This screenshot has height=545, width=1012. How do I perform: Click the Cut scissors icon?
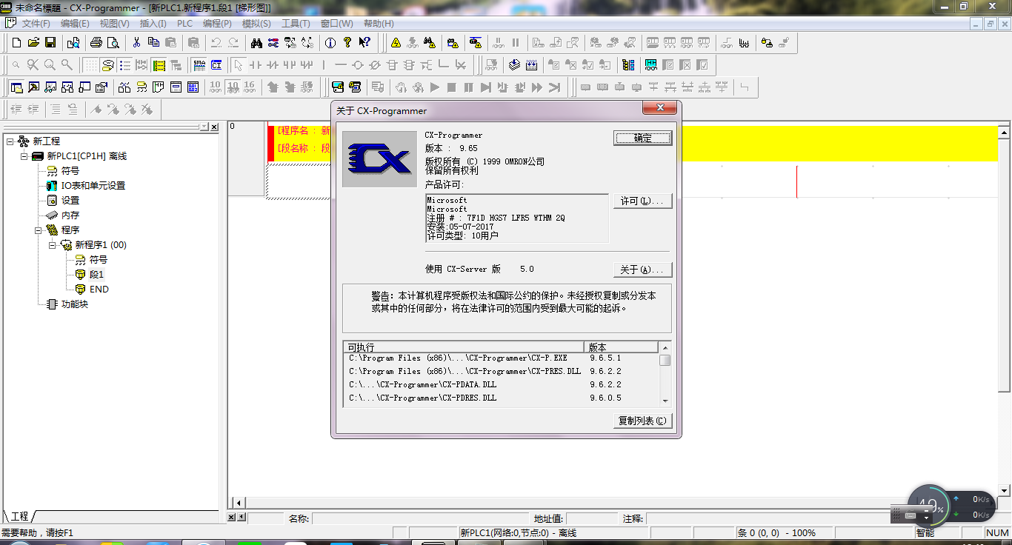[x=136, y=43]
